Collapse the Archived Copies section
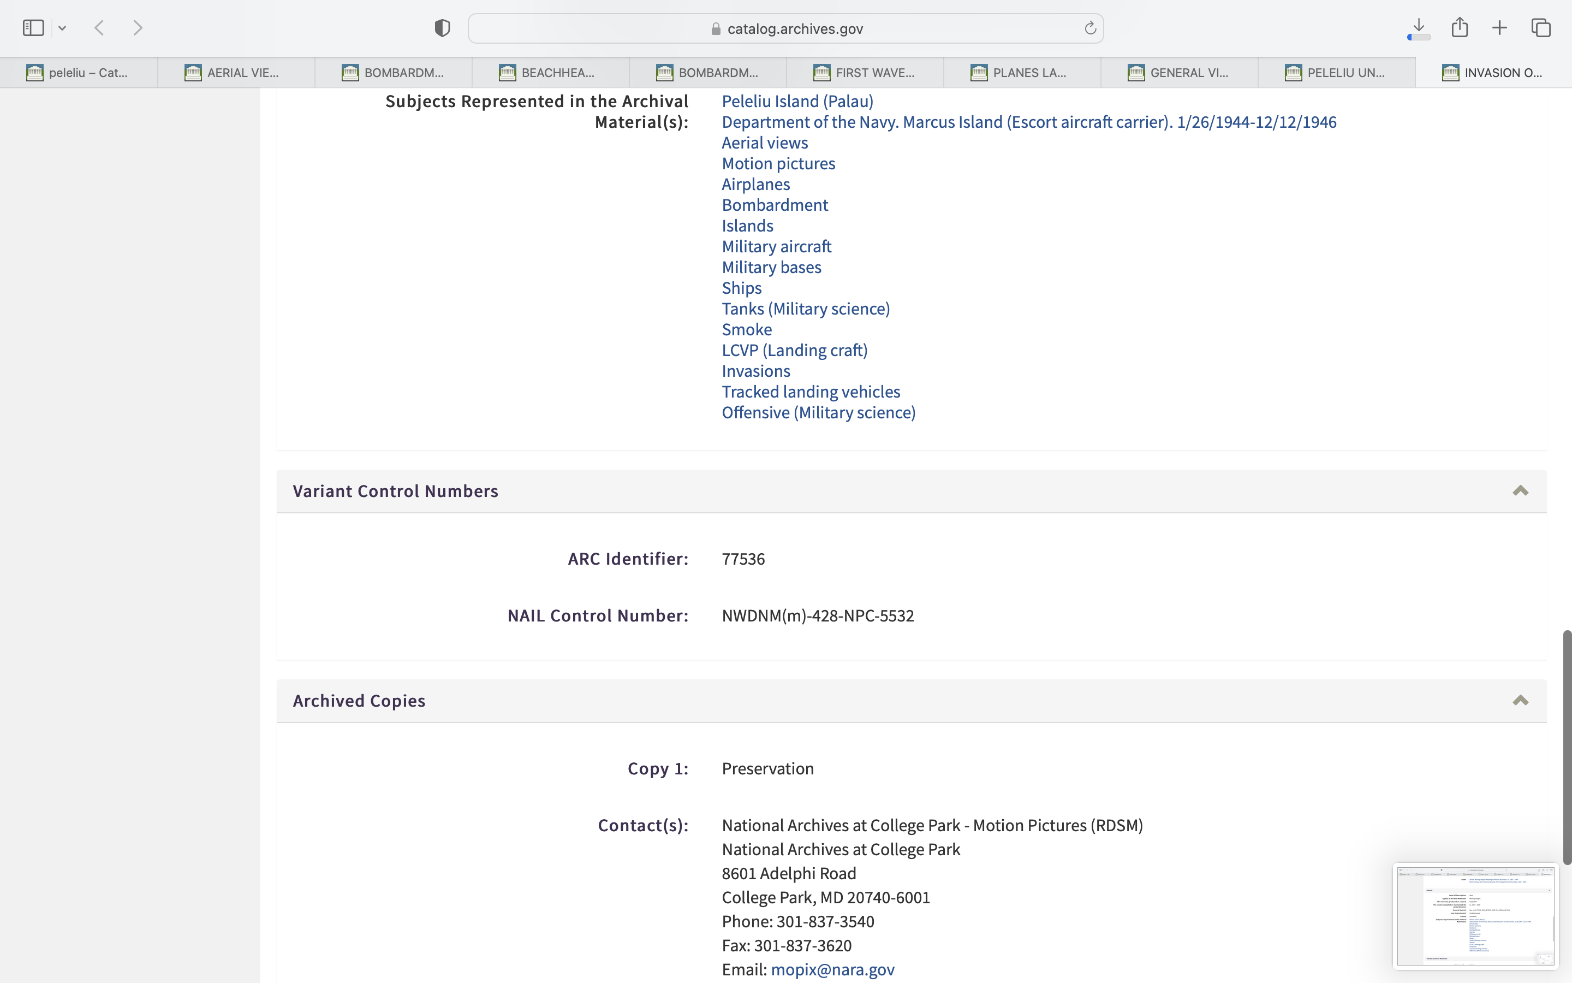This screenshot has height=983, width=1572. (1520, 701)
